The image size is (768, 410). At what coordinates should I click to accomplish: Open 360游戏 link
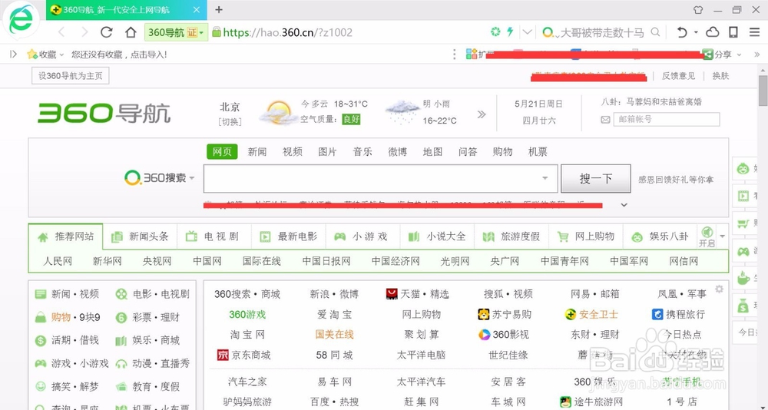[x=247, y=315]
